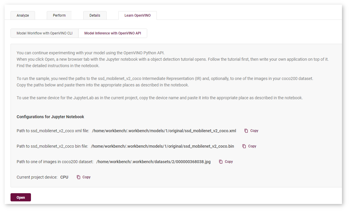Click the 'Path to ssd_mobilenet_v2_coco xml file:' label
The image size is (349, 211).
[53, 131]
